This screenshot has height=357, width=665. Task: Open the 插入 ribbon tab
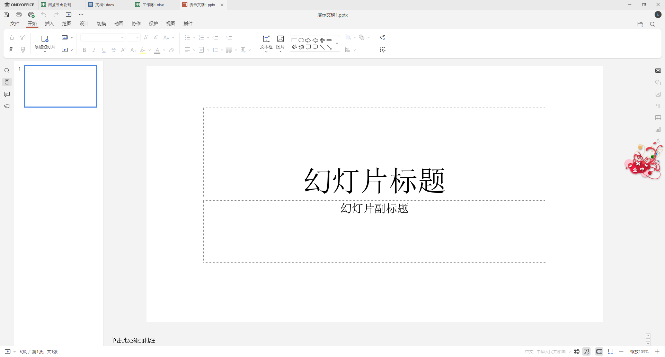50,24
